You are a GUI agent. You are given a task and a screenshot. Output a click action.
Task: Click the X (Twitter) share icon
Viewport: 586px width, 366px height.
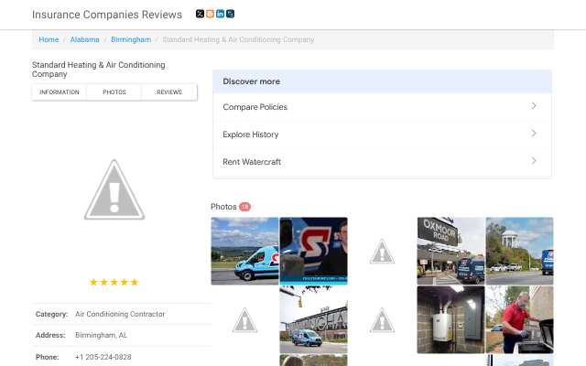[x=200, y=14]
